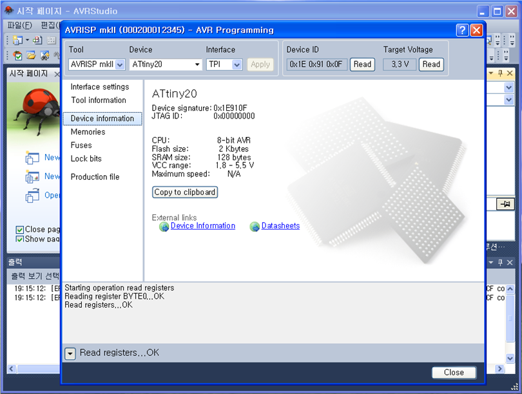Click the auto-hide pin button on right panel
The image size is (522, 394).
pyautogui.click(x=505, y=204)
